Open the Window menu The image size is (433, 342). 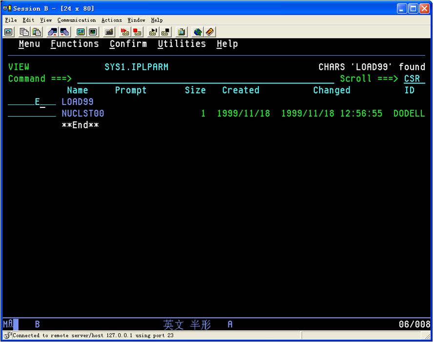click(136, 20)
